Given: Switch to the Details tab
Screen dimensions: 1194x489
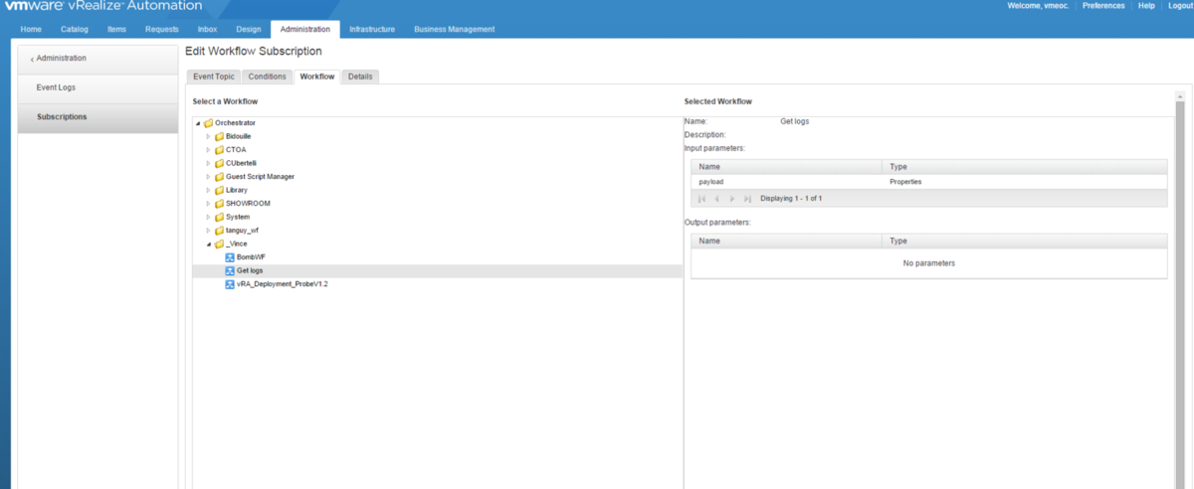Looking at the screenshot, I should [360, 77].
